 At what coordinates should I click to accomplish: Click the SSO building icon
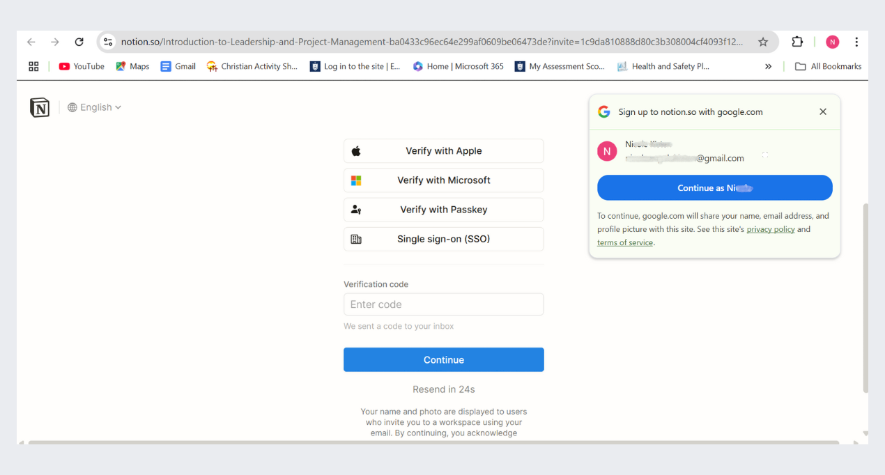click(x=356, y=238)
